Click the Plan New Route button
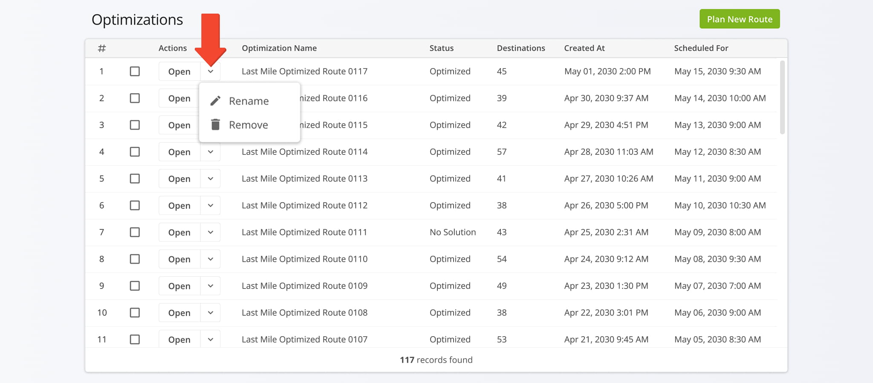Viewport: 873px width, 383px height. 739,19
